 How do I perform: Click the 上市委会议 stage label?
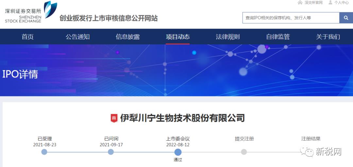178,139
